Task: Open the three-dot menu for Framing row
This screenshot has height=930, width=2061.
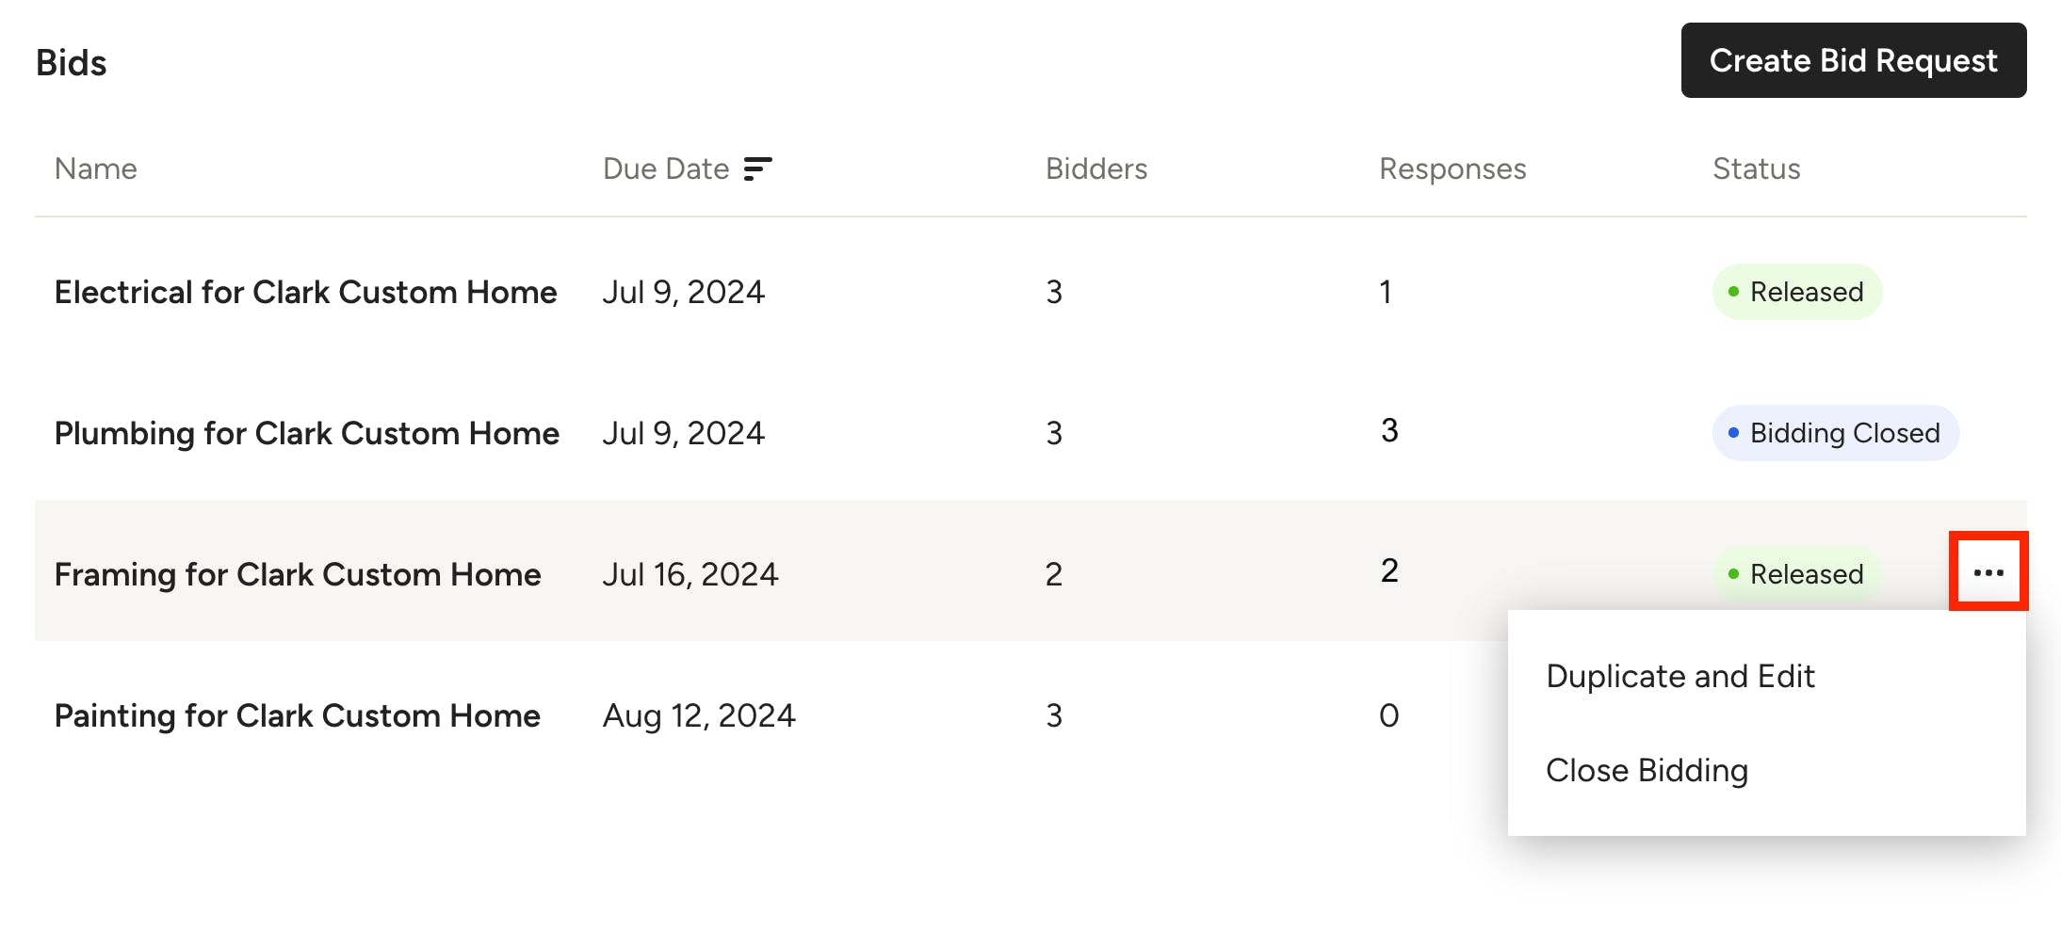Action: (1988, 572)
